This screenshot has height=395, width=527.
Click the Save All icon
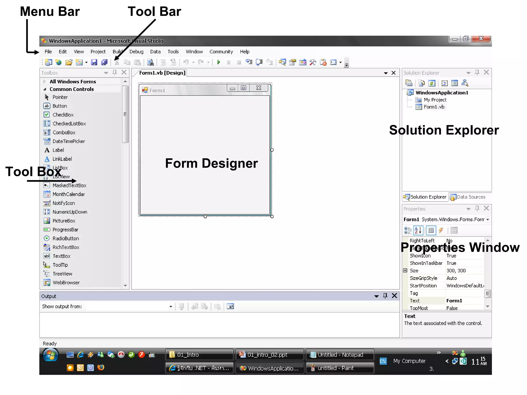104,62
